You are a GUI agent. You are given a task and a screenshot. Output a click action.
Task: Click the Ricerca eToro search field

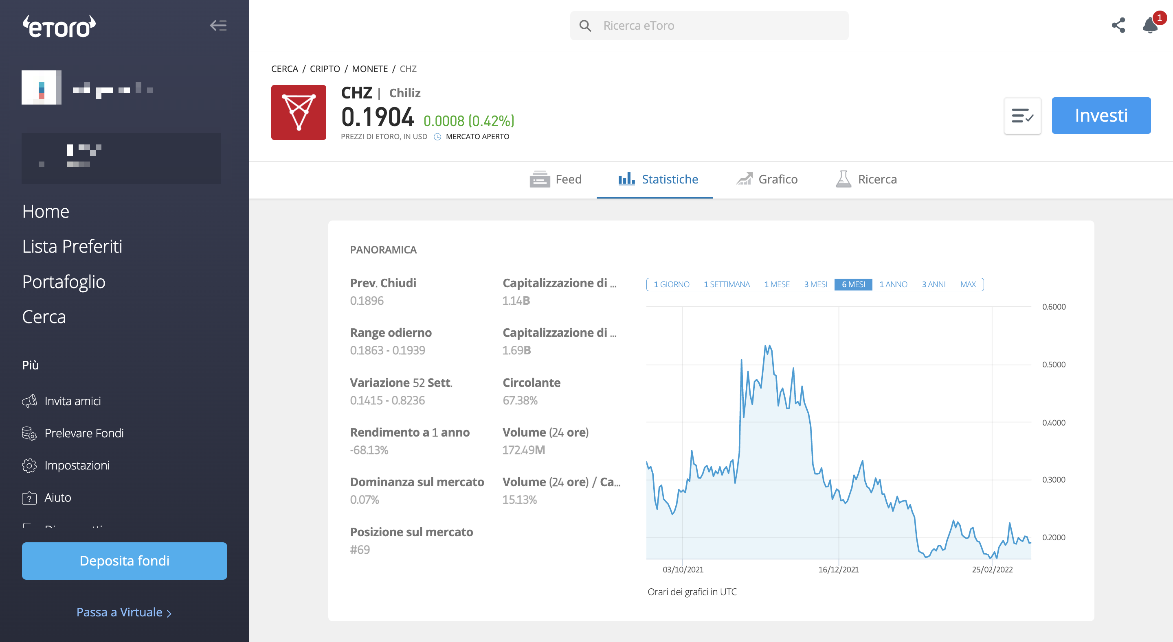(x=709, y=26)
